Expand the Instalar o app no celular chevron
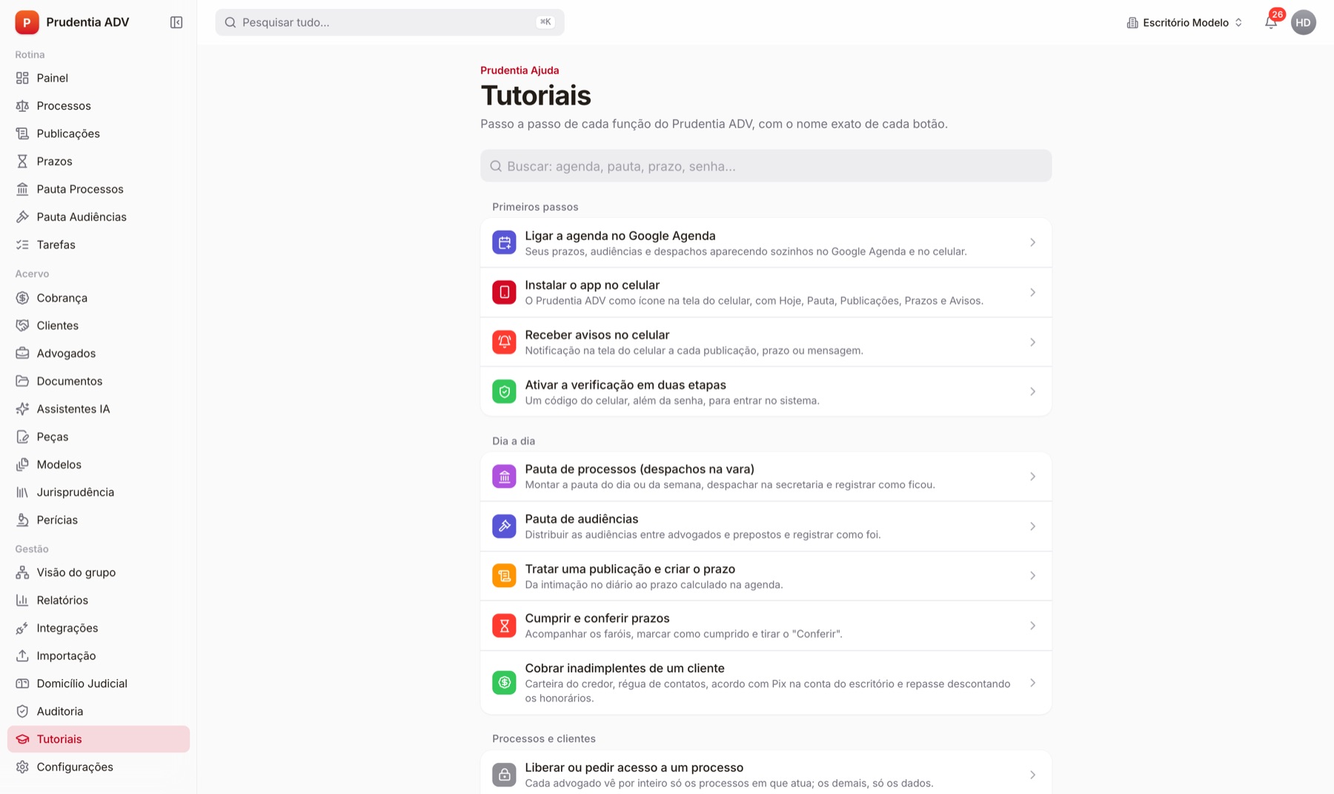 coord(1032,292)
